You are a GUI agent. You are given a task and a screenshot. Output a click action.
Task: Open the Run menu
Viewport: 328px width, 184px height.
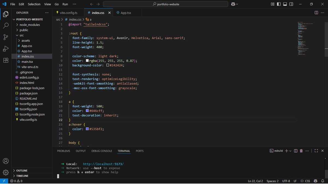pos(65,4)
